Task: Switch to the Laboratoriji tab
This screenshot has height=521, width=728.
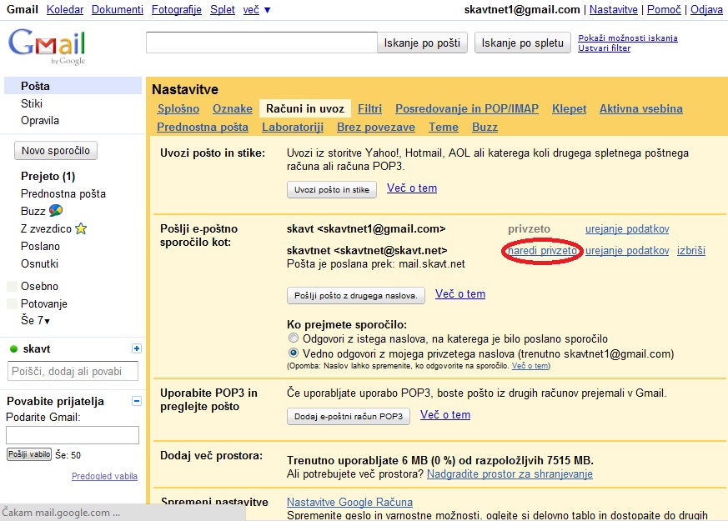Action: click(293, 127)
